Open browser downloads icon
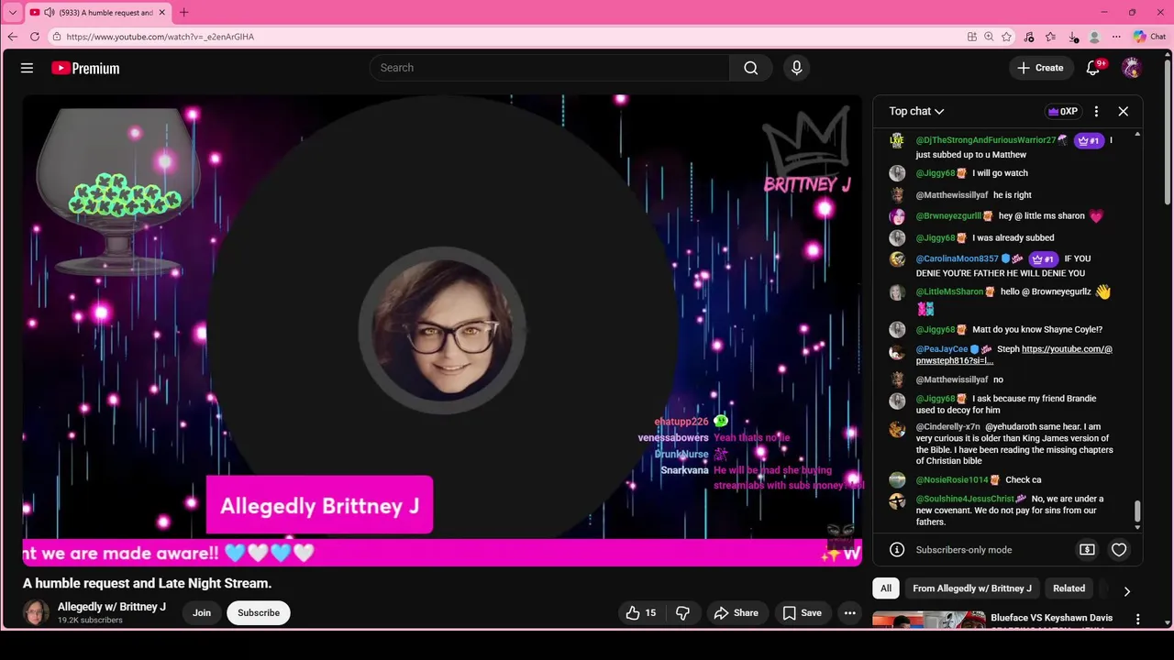 coord(1073,37)
